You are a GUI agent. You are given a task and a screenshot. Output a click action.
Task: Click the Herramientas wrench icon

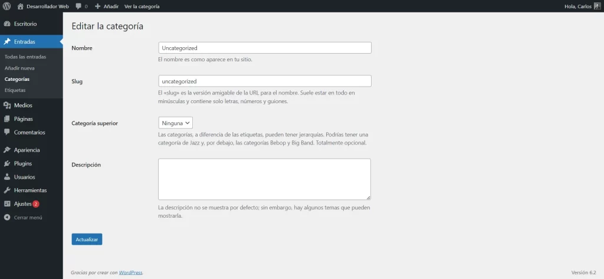[x=7, y=191]
